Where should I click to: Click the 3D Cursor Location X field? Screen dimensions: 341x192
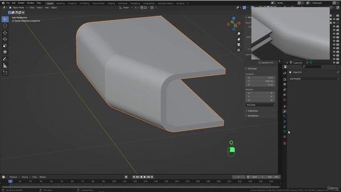[x=261, y=78]
